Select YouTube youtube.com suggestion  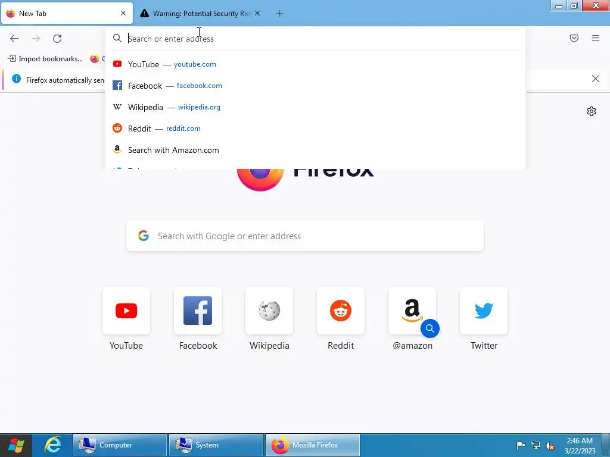coord(315,64)
